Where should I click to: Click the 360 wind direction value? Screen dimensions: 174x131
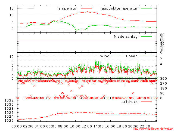(x=163, y=79)
